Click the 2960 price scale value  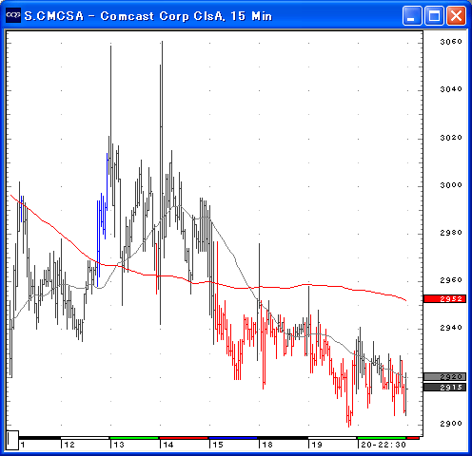coord(451,280)
